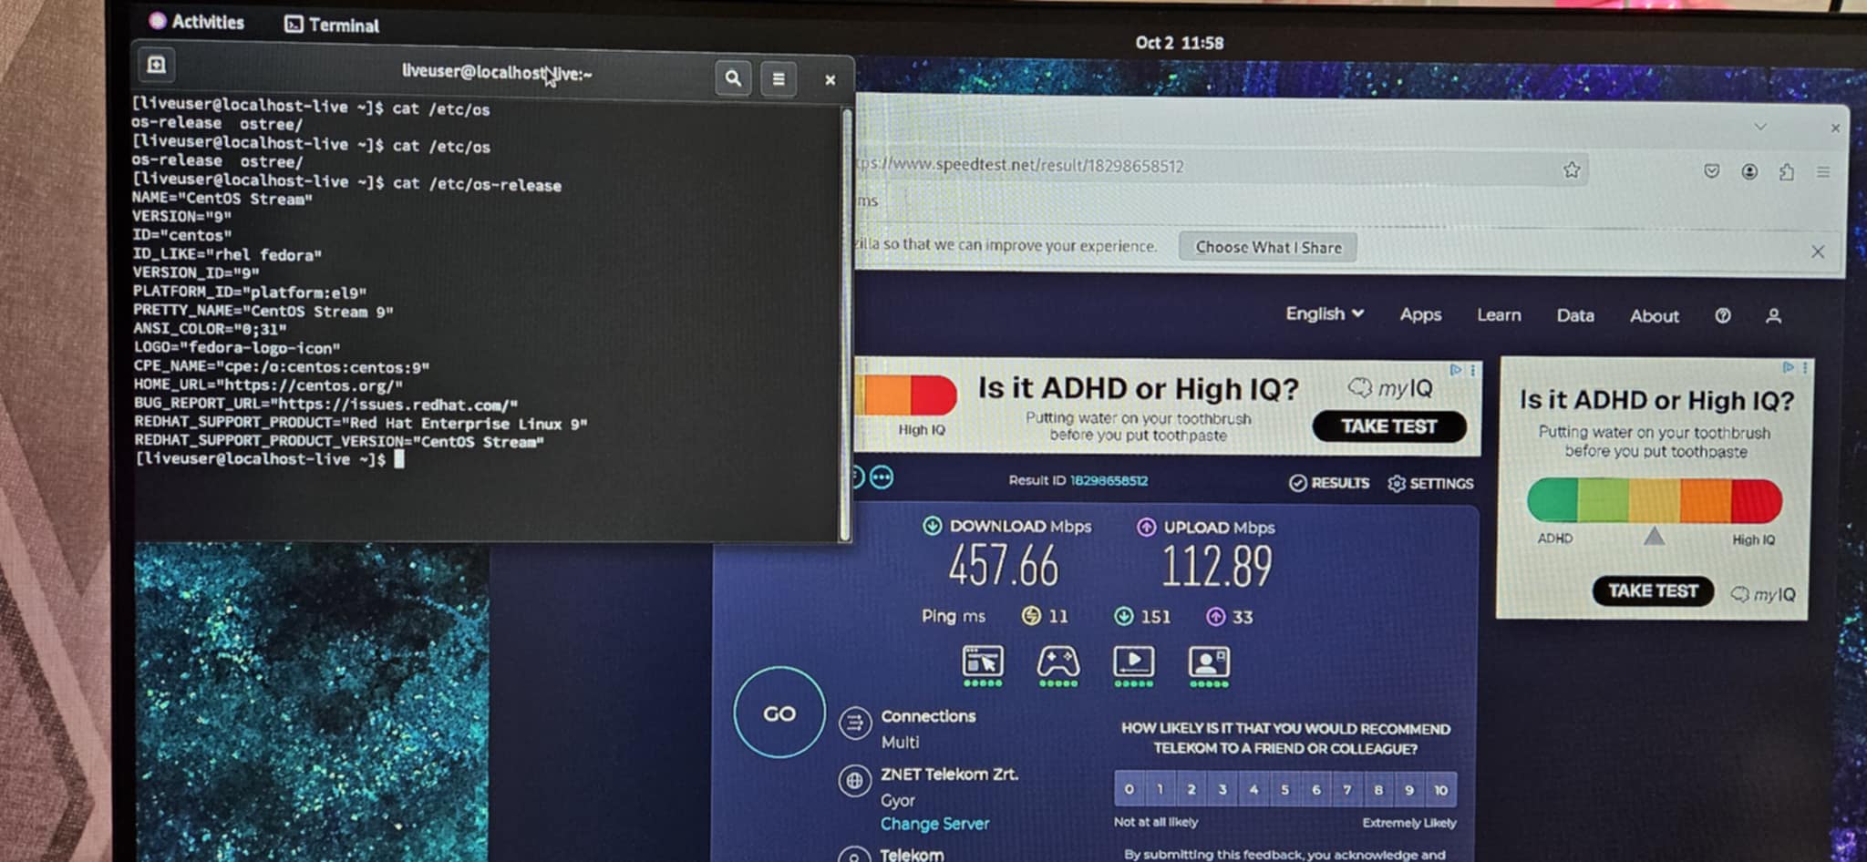Image resolution: width=1867 pixels, height=862 pixels.
Task: Start a new test with GO
Action: (x=779, y=713)
